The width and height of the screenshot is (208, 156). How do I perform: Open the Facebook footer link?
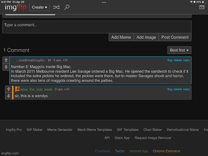coord(102,151)
